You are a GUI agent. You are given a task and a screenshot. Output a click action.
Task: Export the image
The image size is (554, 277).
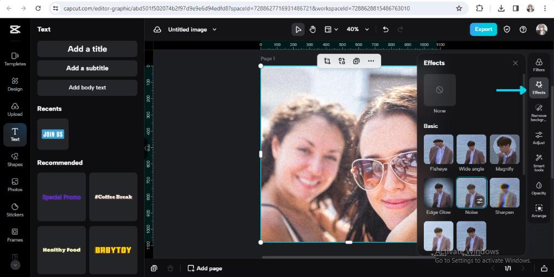click(483, 29)
